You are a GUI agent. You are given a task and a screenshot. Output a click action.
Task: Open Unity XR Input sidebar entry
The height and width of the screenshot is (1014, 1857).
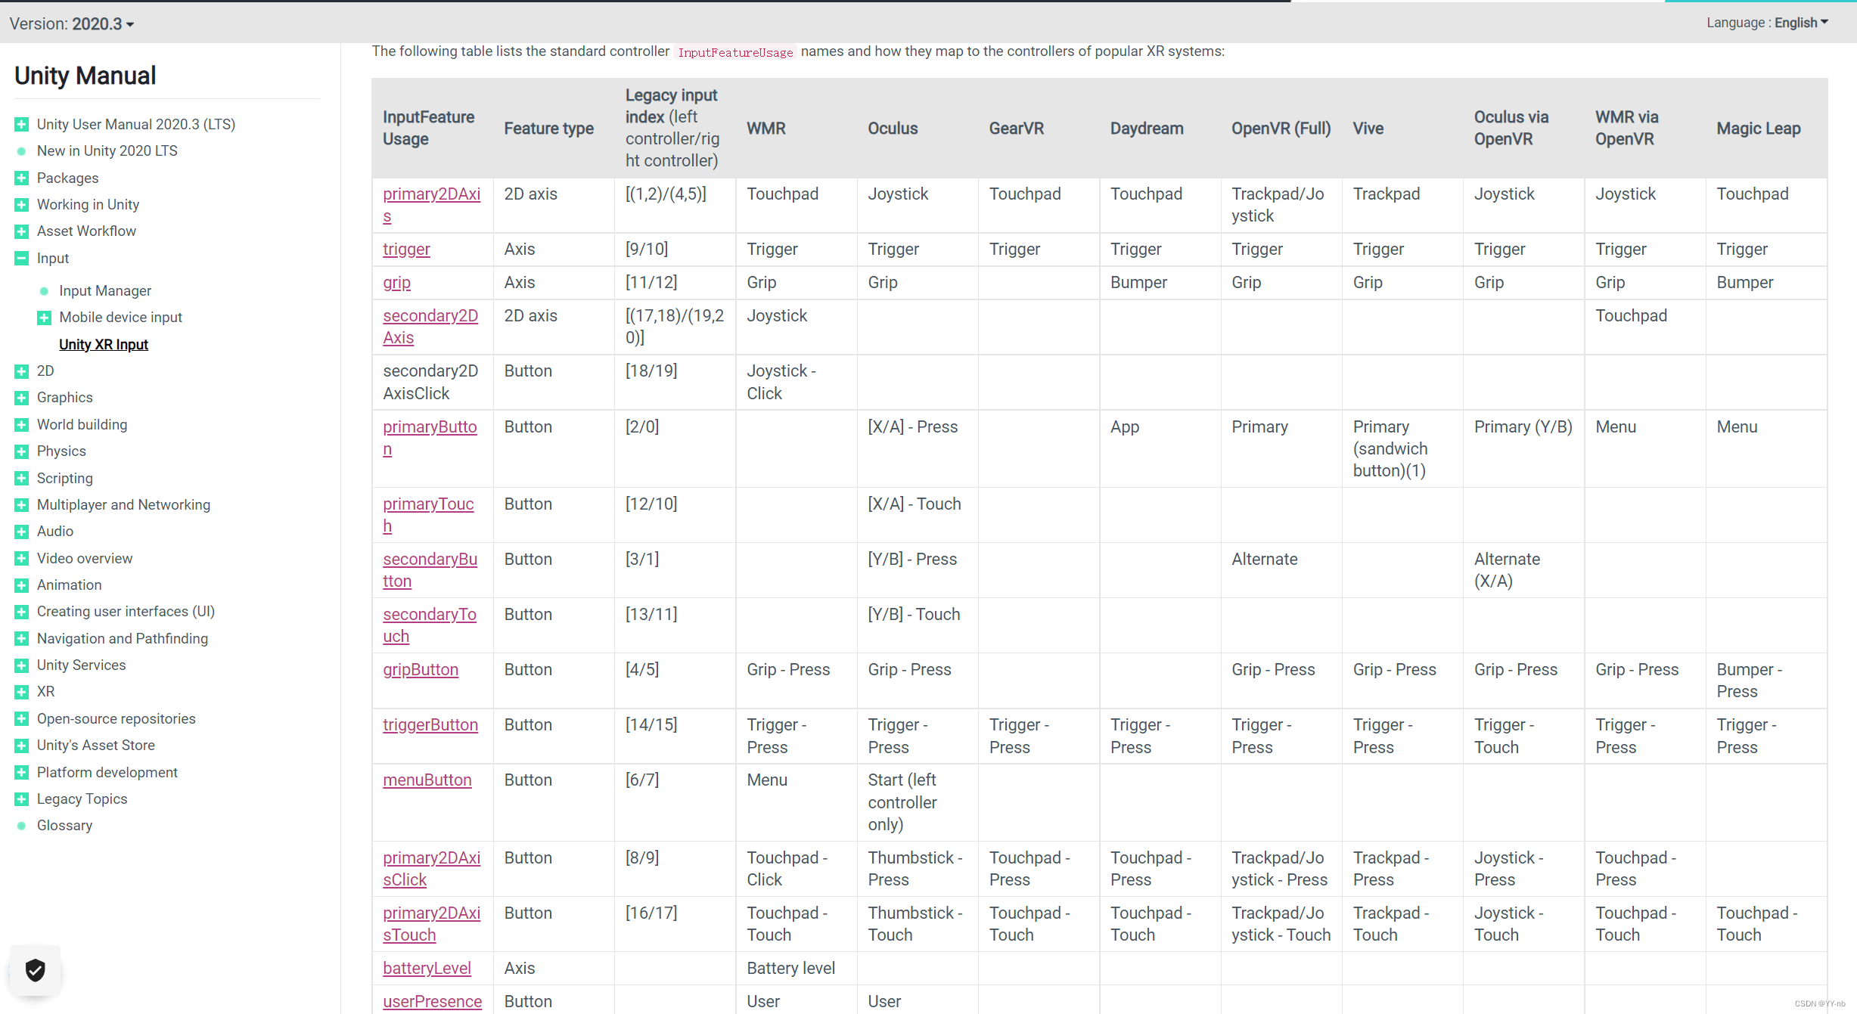point(104,345)
